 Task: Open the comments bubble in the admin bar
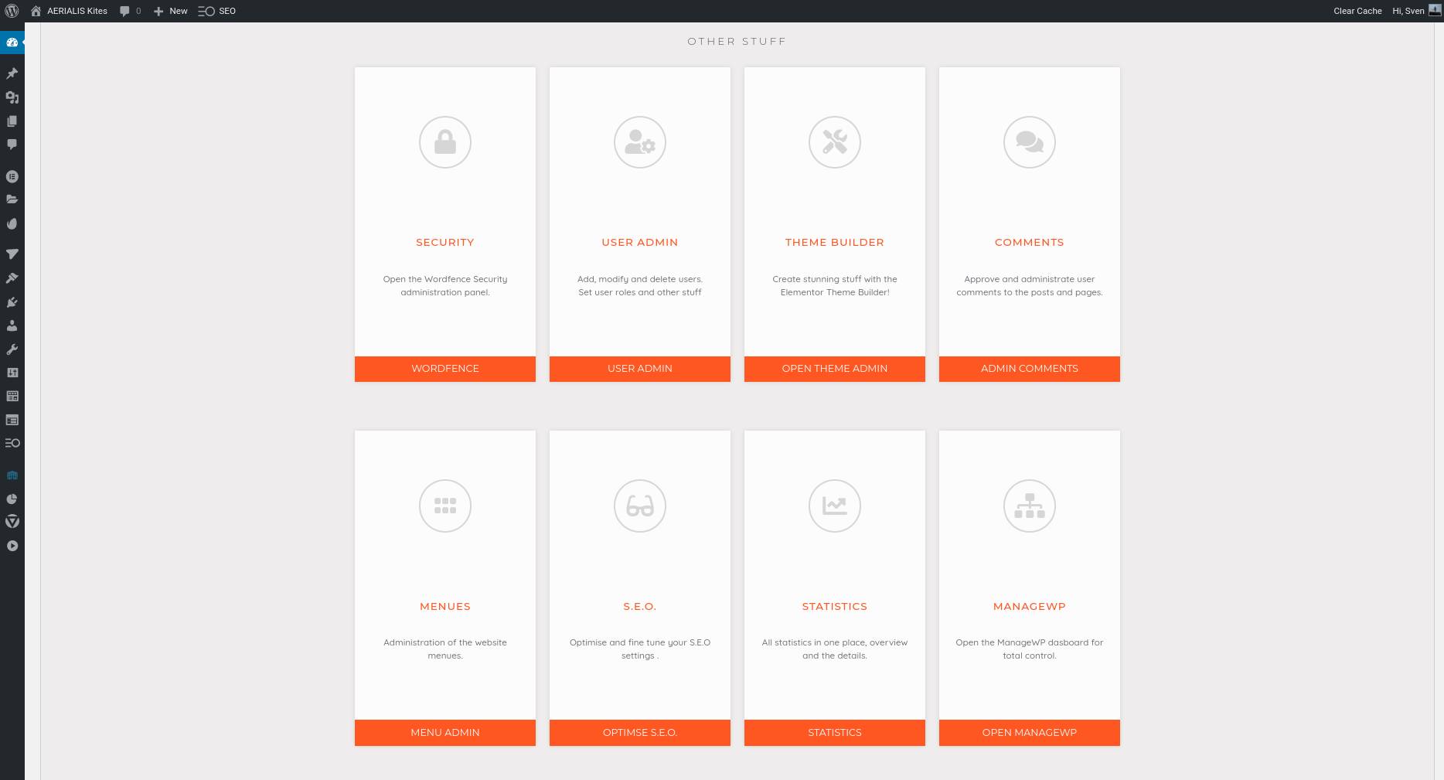click(130, 11)
